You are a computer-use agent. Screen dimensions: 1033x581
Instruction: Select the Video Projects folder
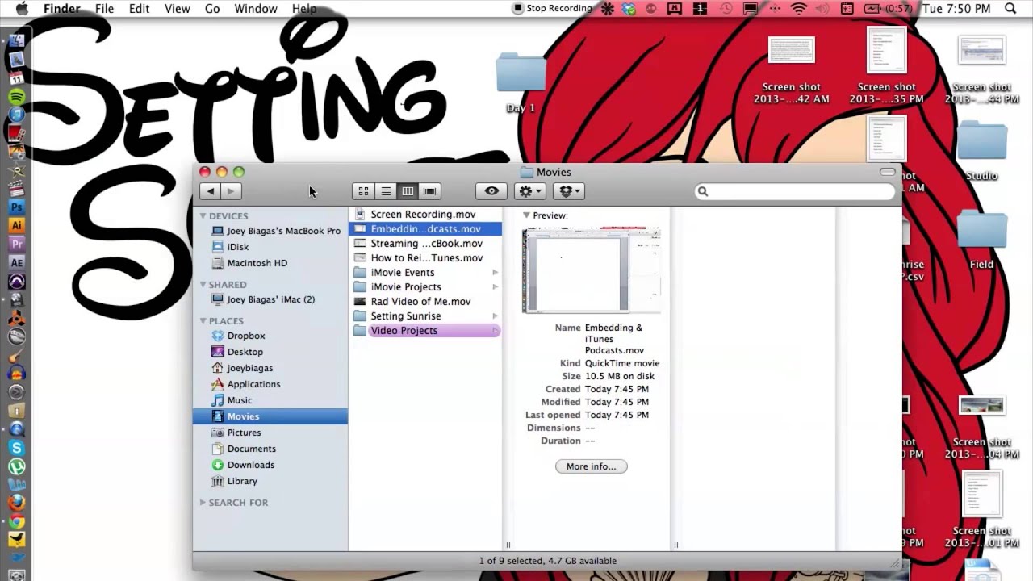coord(425,331)
